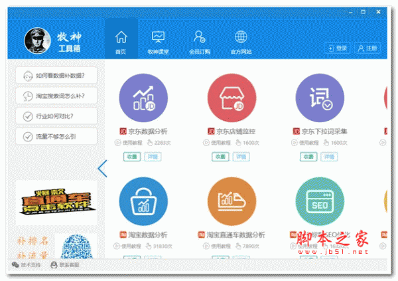Click the 技术支持 WeChat icon
This screenshot has width=398, height=281.
[x=16, y=264]
